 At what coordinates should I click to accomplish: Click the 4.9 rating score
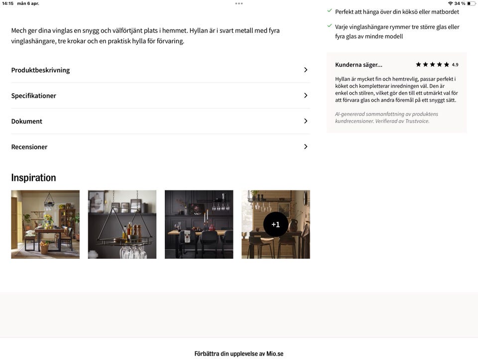[455, 64]
